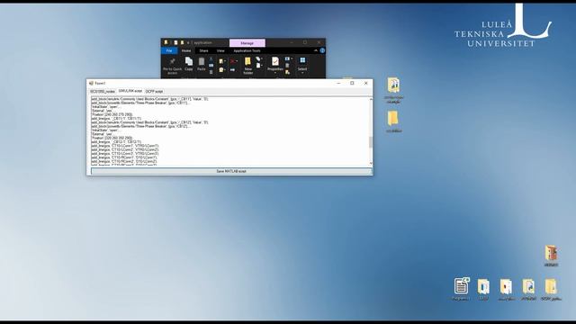Click the Select icon in Explorer ribbon
Image resolution: width=576 pixels, height=324 pixels.
pyautogui.click(x=302, y=60)
